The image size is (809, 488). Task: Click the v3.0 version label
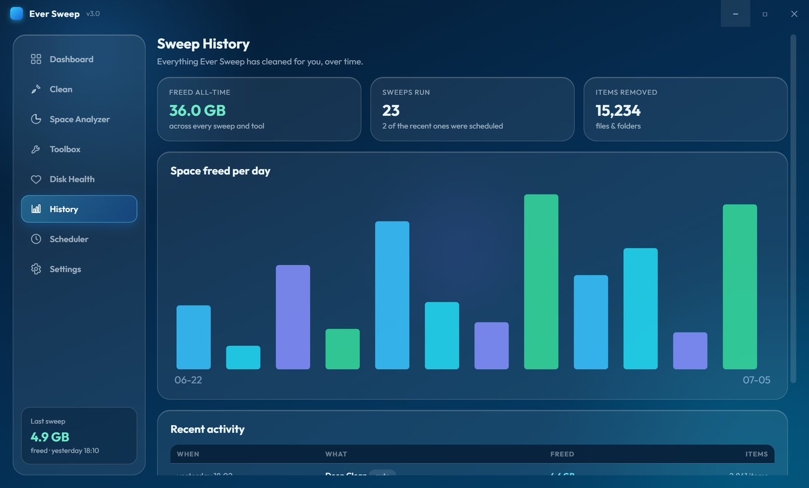(x=93, y=14)
